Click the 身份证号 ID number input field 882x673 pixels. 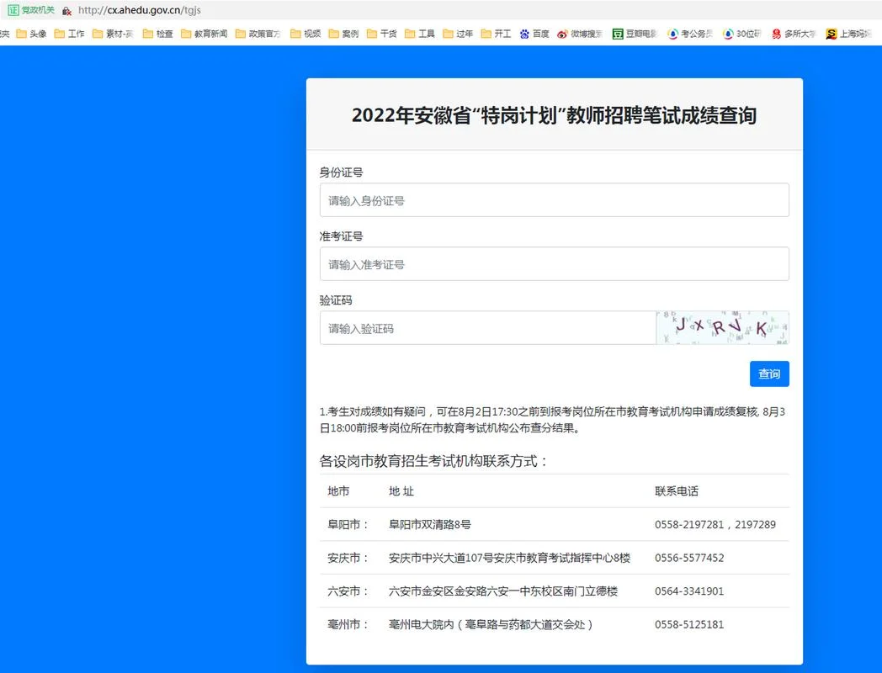(554, 200)
